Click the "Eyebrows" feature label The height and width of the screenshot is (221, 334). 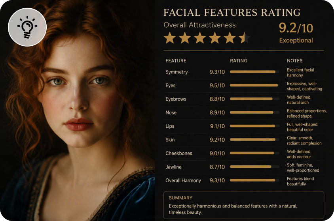pyautogui.click(x=176, y=99)
